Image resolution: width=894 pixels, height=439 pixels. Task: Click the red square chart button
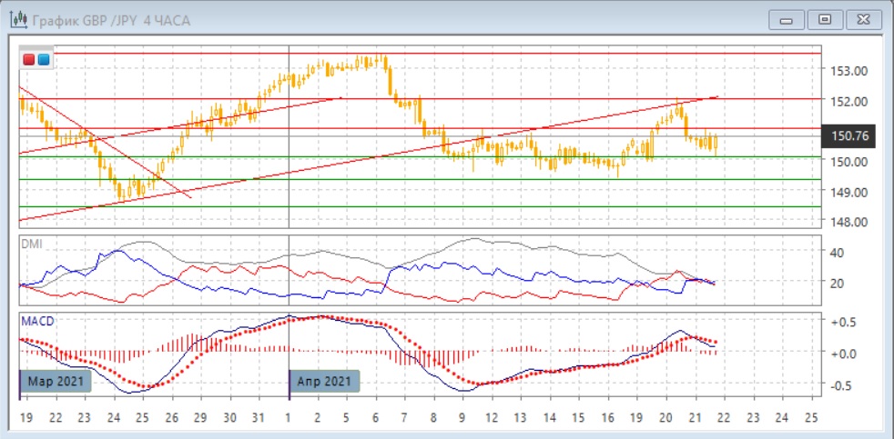29,60
